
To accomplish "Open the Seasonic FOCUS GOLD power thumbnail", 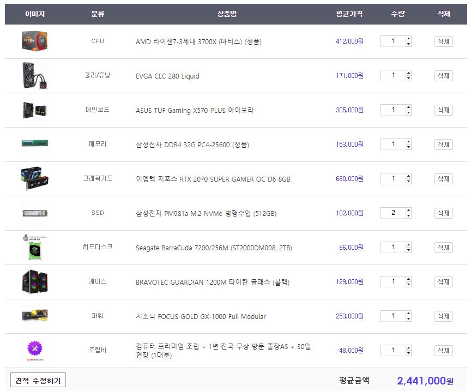I will (x=35, y=316).
